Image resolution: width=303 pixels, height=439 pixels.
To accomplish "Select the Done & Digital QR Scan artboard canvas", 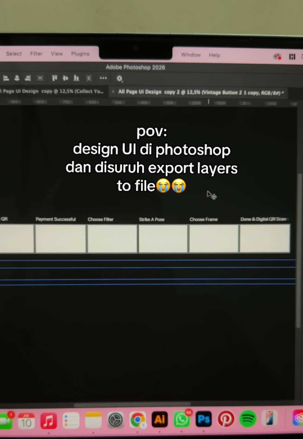I will click(x=265, y=239).
